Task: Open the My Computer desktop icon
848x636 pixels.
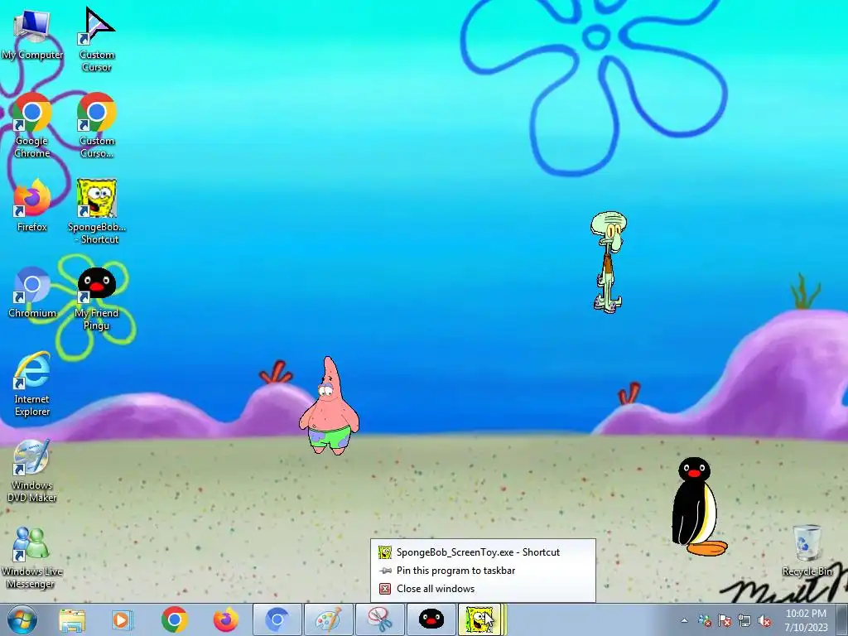Action: click(32, 33)
